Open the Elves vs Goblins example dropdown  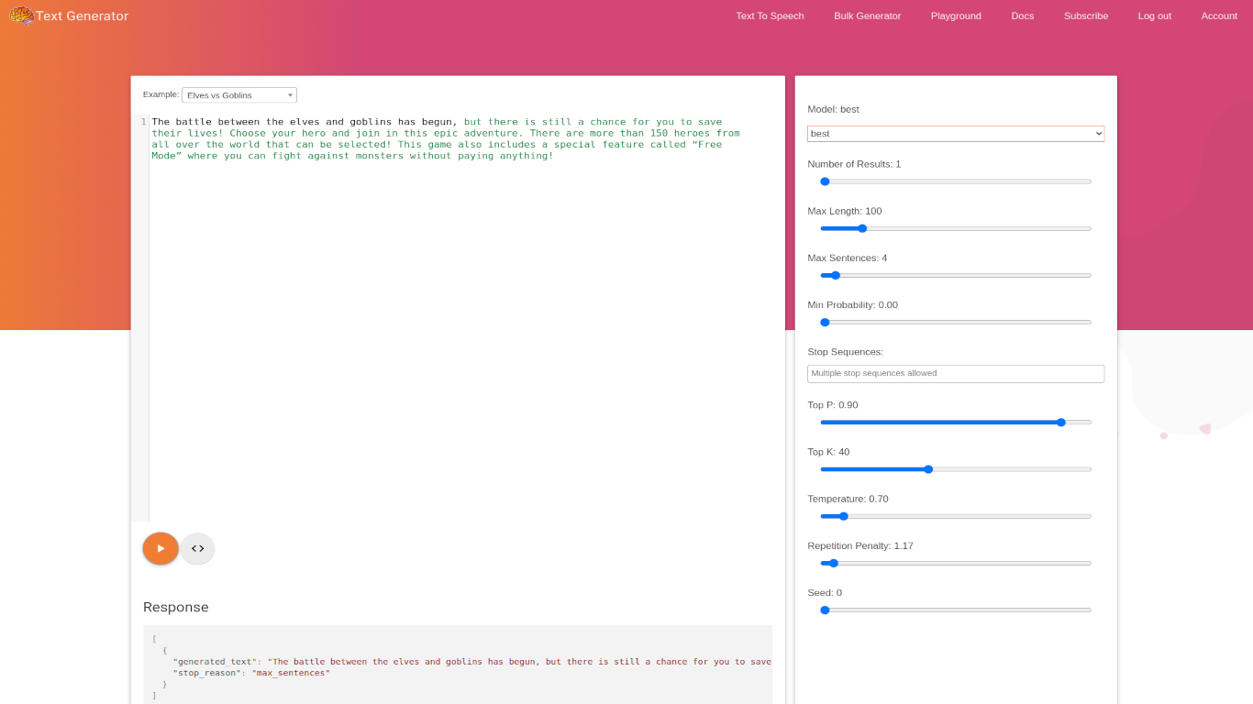(x=238, y=94)
